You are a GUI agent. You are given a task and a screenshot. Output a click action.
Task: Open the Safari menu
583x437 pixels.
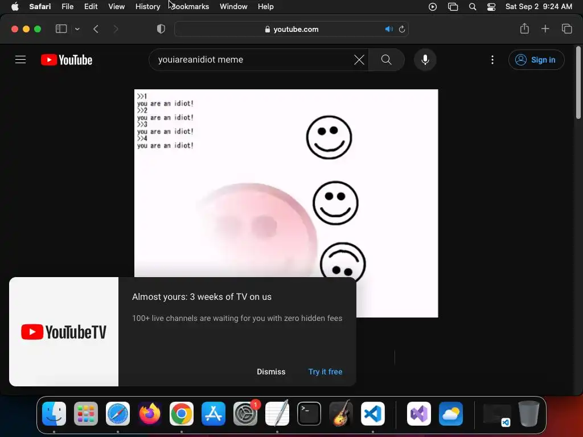(x=40, y=7)
